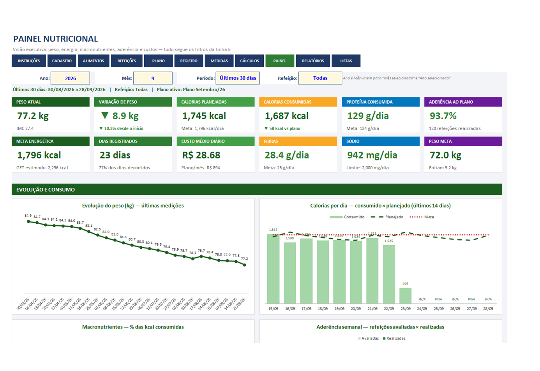Viewport: 540px width, 371px height.
Task: Click the Consumido legend entry
Action: [347, 217]
